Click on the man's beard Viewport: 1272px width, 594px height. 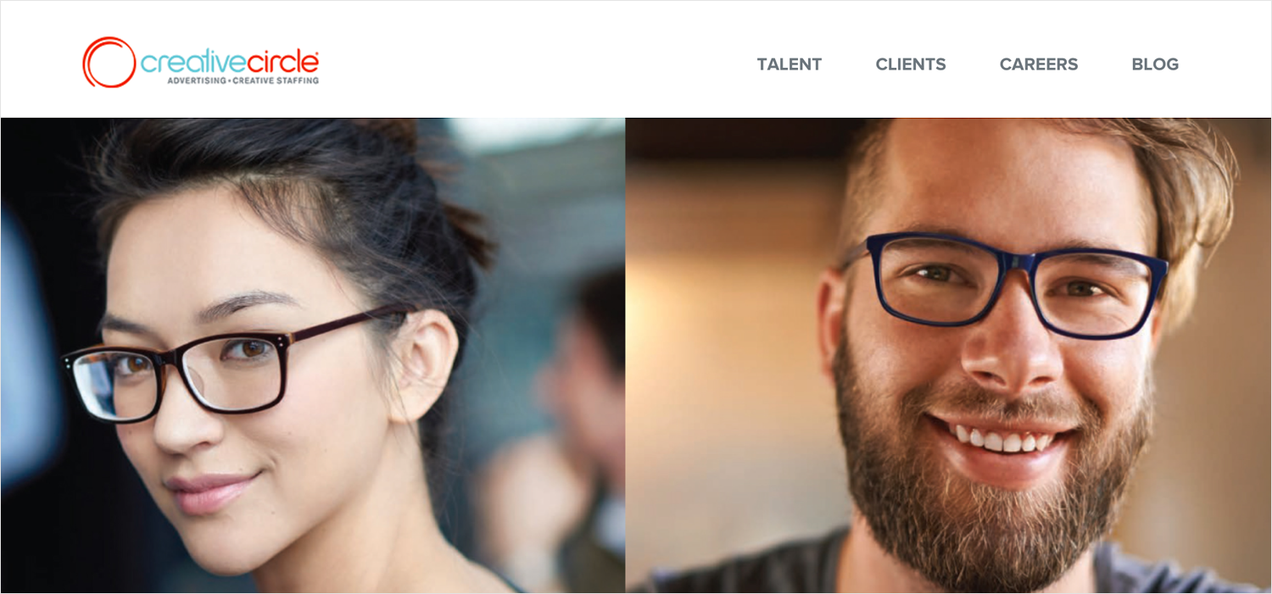pyautogui.click(x=992, y=491)
